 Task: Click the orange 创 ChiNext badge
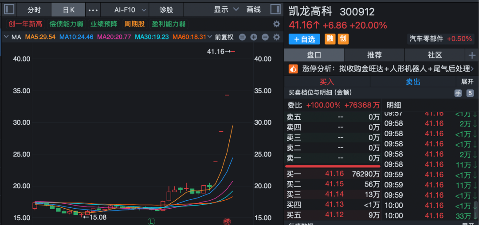(343, 39)
